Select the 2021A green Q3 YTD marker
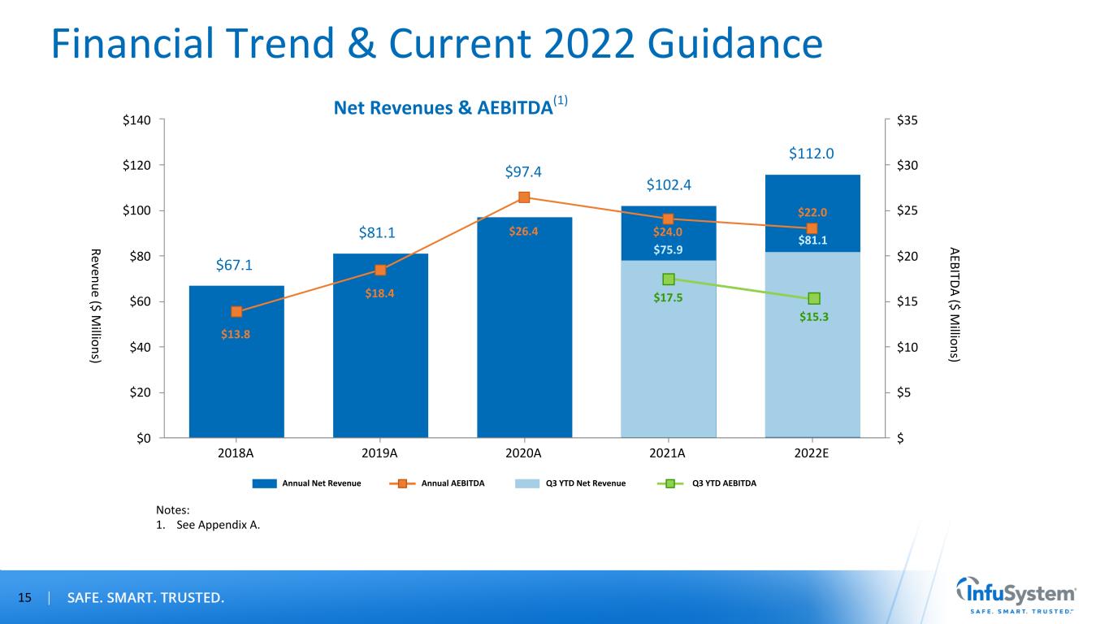 pyautogui.click(x=669, y=279)
